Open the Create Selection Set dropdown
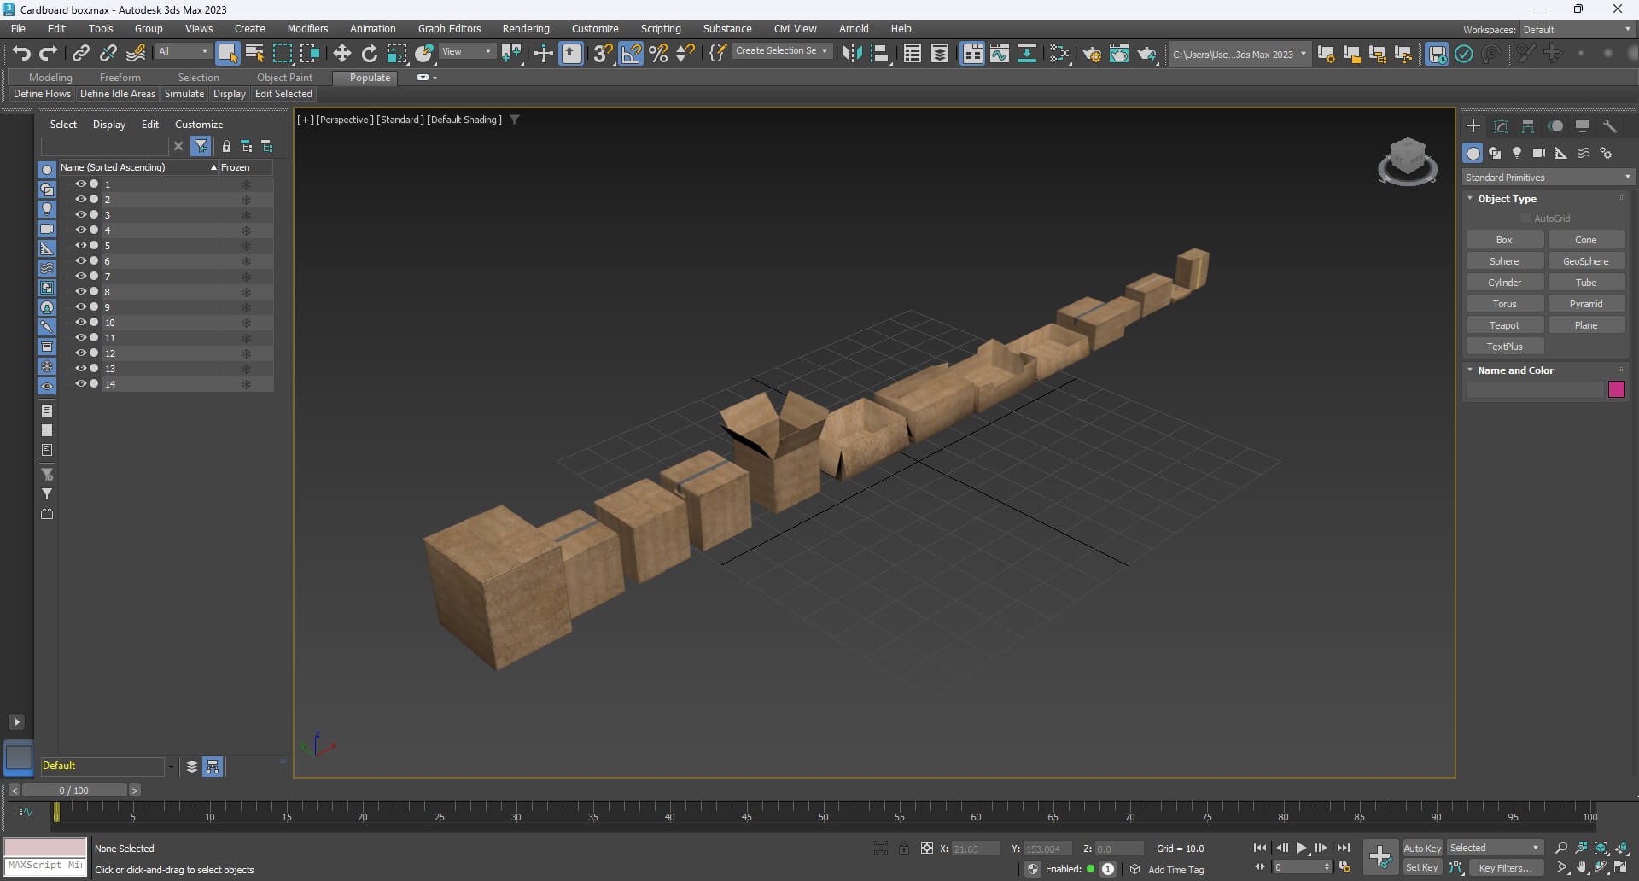Screen dimensions: 1639x881 point(781,51)
